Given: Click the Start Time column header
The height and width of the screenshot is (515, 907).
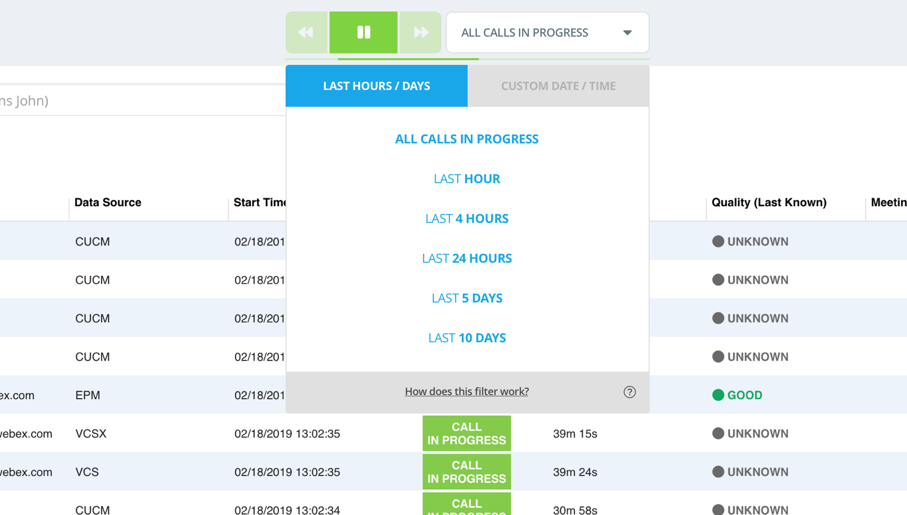Looking at the screenshot, I should click(259, 203).
